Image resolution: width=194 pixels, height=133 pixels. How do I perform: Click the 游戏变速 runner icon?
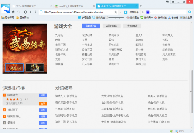pyautogui.click(x=94, y=17)
